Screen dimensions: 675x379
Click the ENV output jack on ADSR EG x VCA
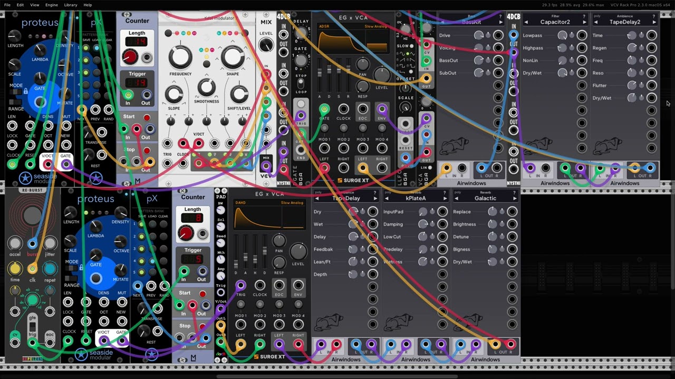(x=382, y=109)
